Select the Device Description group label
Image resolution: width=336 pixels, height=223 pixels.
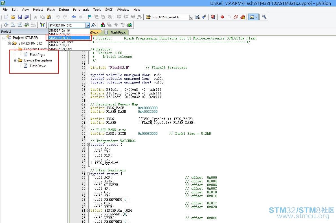38,60
